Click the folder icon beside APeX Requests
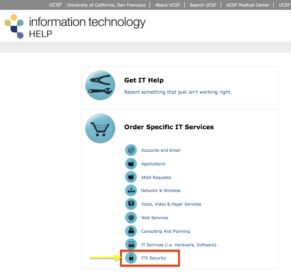Viewport: 291px width, 274px height. click(131, 177)
